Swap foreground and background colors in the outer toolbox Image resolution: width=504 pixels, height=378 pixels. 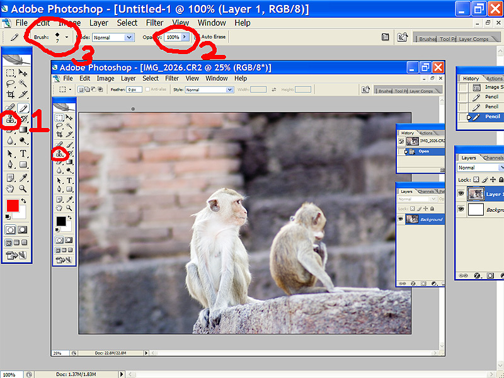[x=23, y=202]
